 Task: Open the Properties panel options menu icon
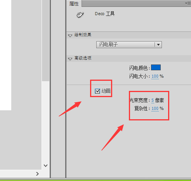[x=188, y=3]
